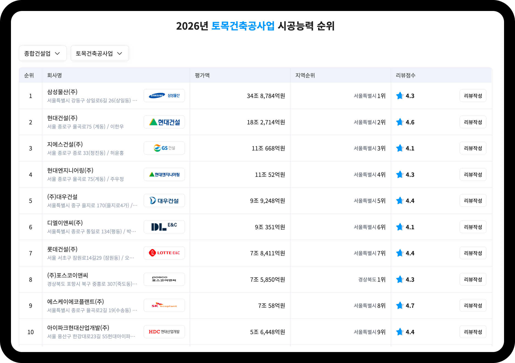The image size is (515, 363).
Task: Click the 현대건설 logo thumbnail
Action: 164,122
